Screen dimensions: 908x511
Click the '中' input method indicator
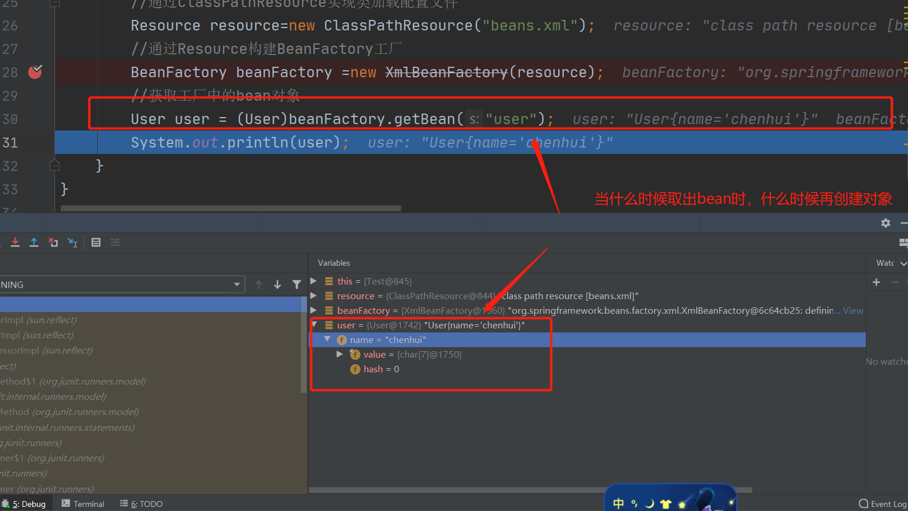(x=618, y=503)
